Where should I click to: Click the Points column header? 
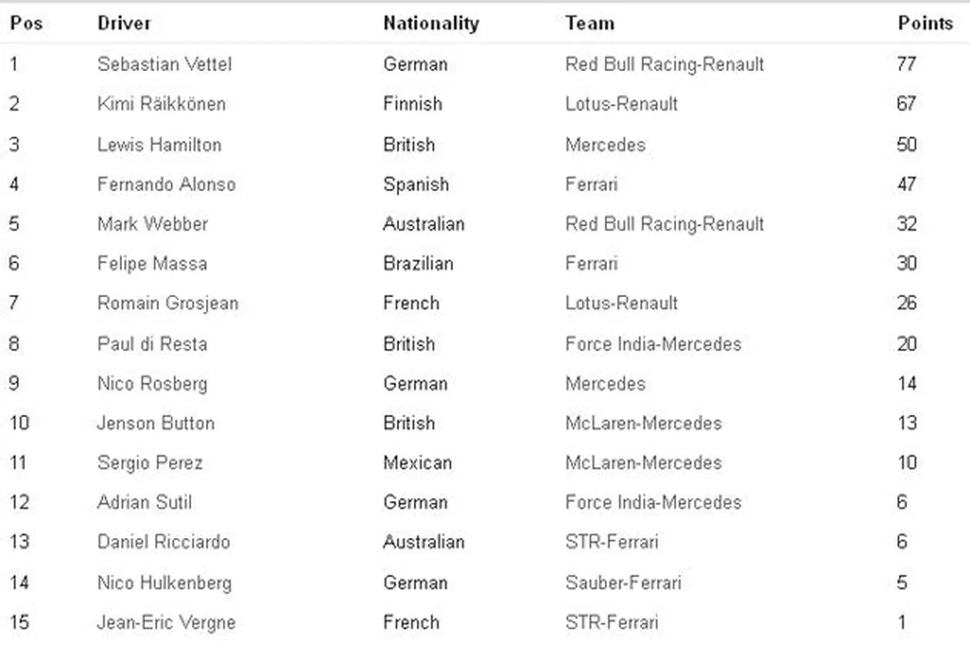coord(925,24)
